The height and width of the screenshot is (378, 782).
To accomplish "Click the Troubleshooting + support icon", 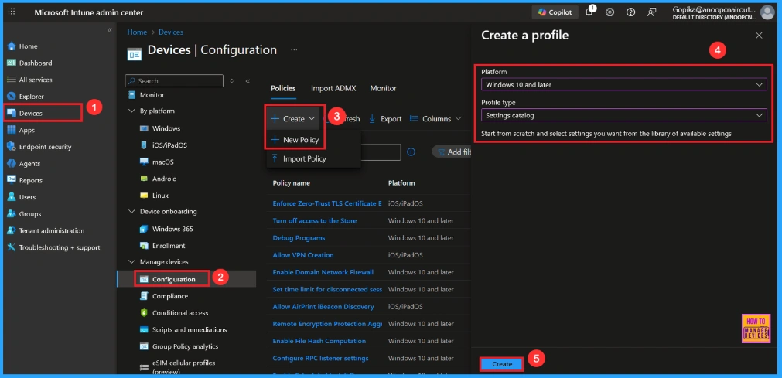I will (12, 247).
